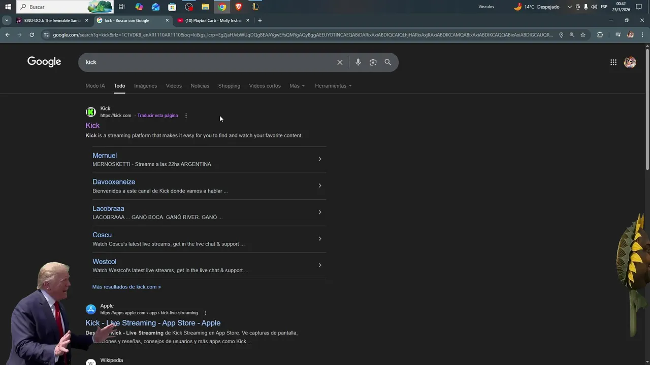Bookmark this page with the star
This screenshot has height=365, width=650.
pos(583,35)
